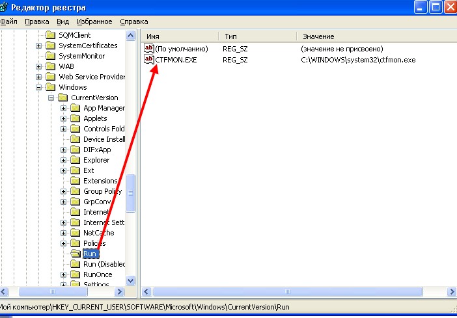Open the Избранное menu
This screenshot has height=318, width=457.
click(x=94, y=22)
